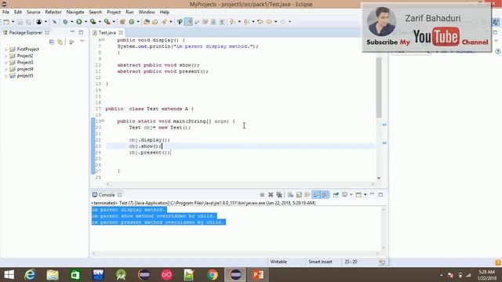Click the New Java Class icon
The width and height of the screenshot is (502, 282).
pyautogui.click(x=132, y=22)
